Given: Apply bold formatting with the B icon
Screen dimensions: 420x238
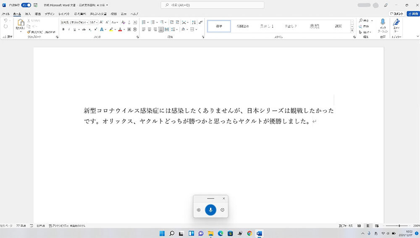Looking at the screenshot, I should point(63,29).
